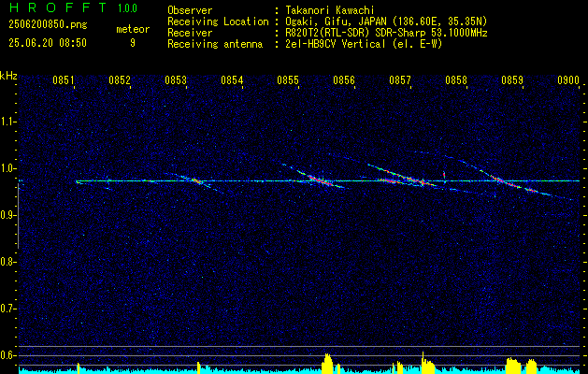This screenshot has height=374, width=588.
Task: Click the 'Receiving antenna' field label
Action: point(215,44)
